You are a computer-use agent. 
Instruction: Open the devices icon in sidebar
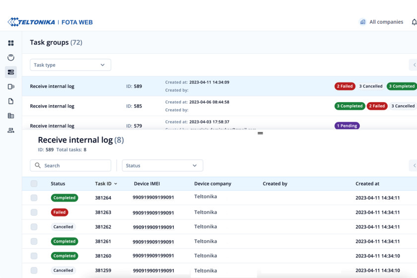click(11, 86)
